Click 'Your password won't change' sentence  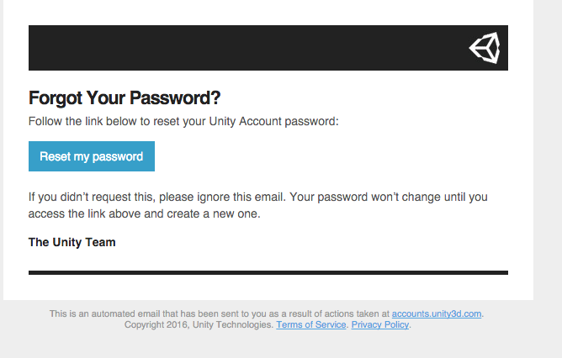389,197
